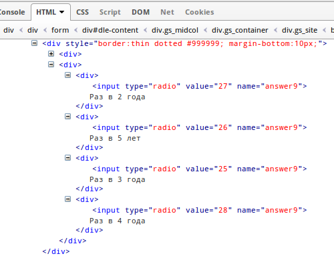
Task: Switch to the CSS tab
Action: 82,12
